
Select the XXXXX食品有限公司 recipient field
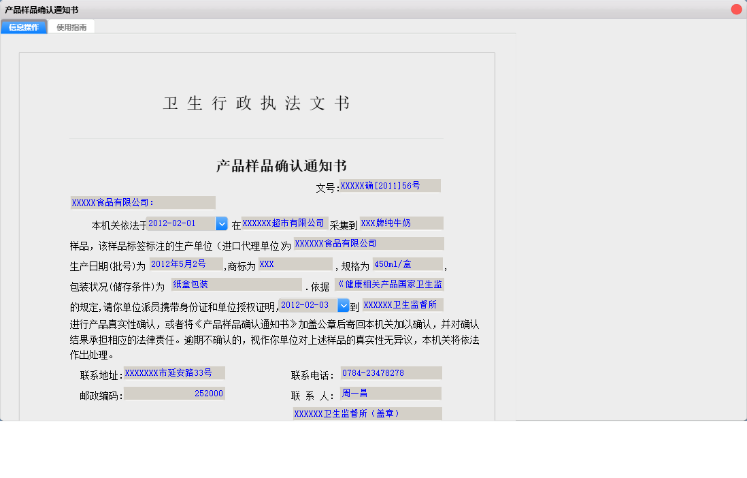point(141,202)
